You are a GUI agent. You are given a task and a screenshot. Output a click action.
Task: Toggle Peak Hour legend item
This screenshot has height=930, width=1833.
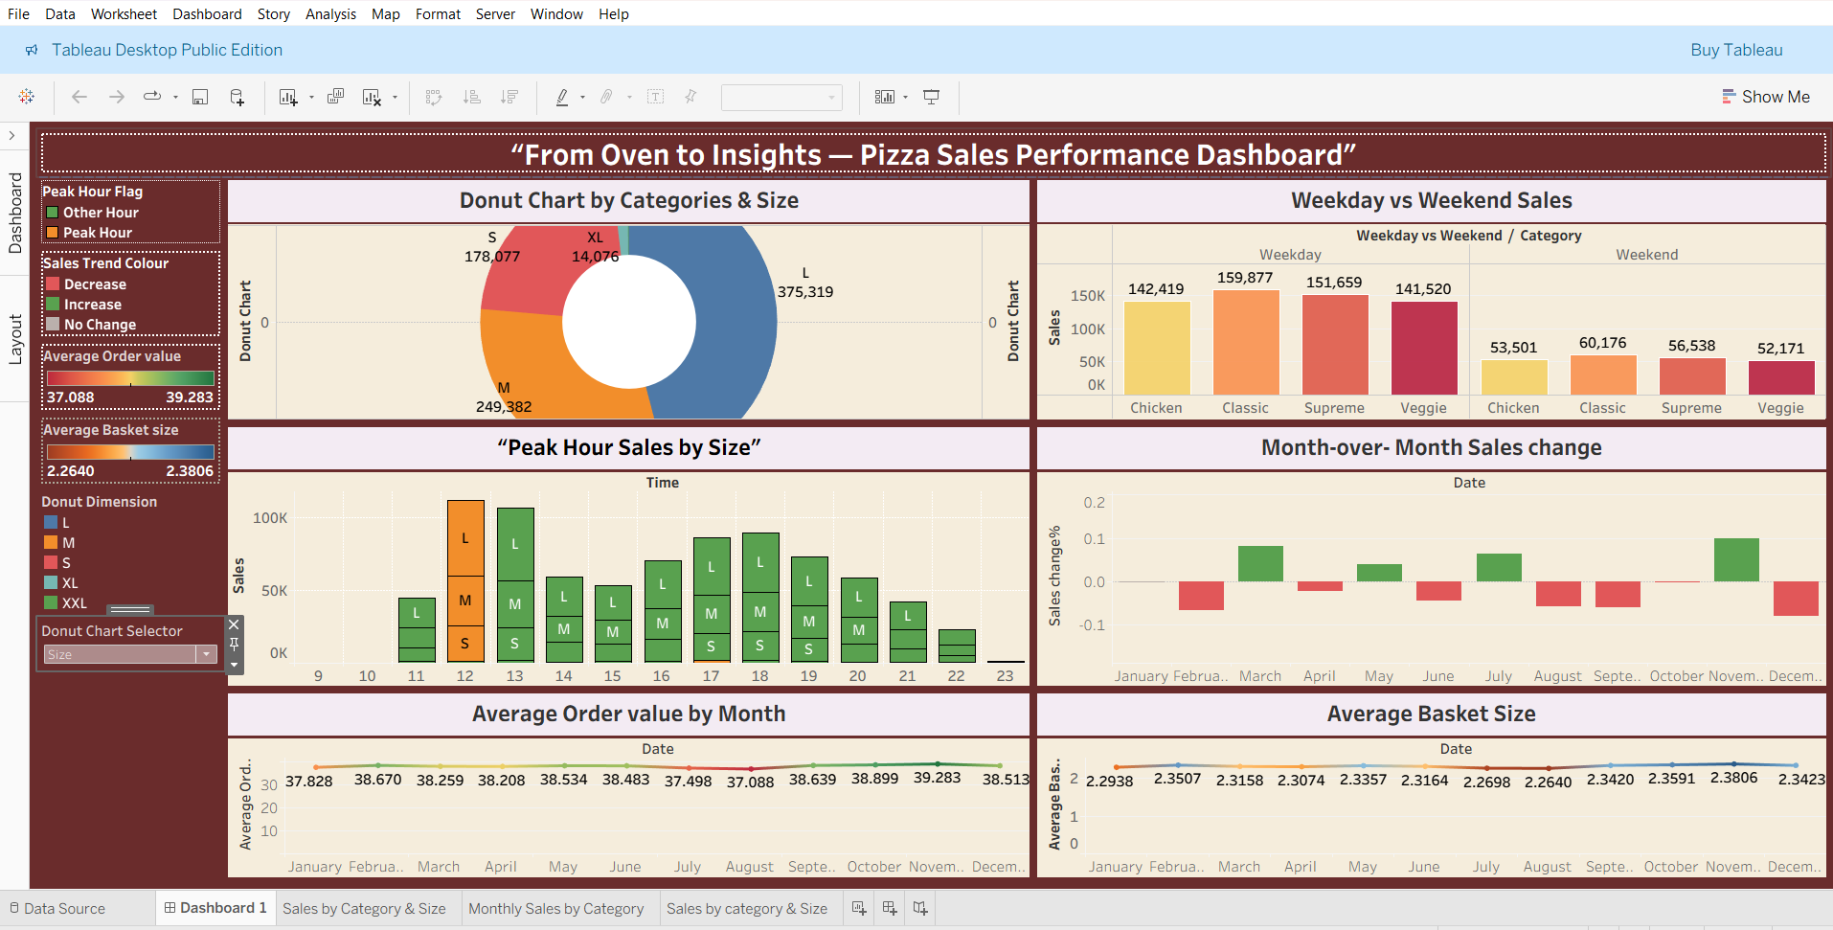pos(98,233)
